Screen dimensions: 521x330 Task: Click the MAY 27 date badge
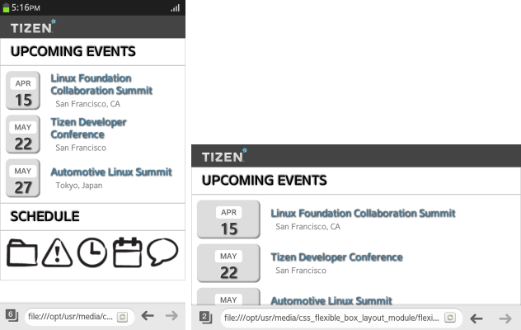[x=23, y=179]
